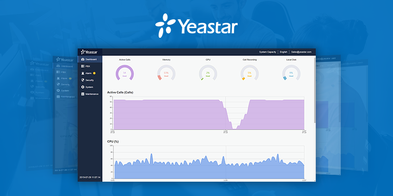
Task: Click the "CPU (%)" chart heading
Action: pyautogui.click(x=113, y=142)
